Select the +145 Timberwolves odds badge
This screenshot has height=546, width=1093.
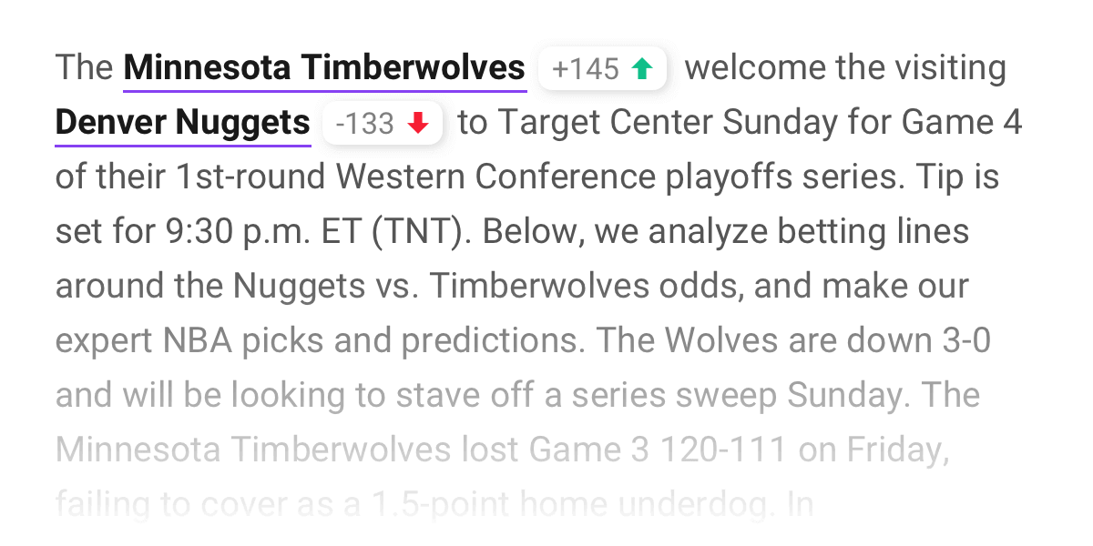602,69
